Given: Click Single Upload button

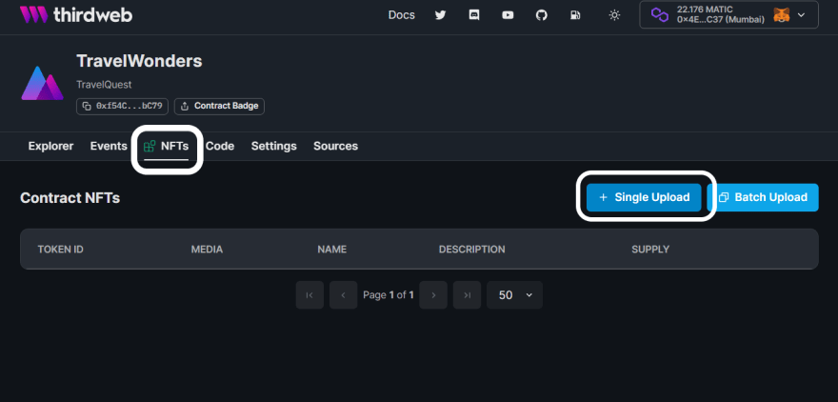Looking at the screenshot, I should (644, 197).
